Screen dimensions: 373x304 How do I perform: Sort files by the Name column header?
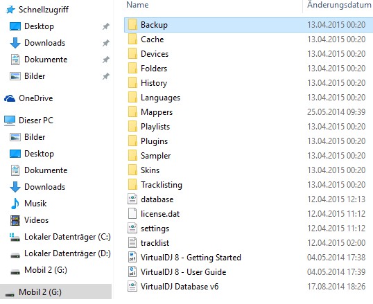pos(137,5)
